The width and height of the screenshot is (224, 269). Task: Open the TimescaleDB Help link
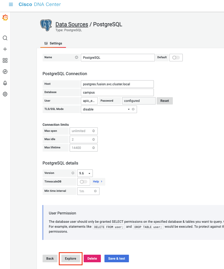click(x=98, y=181)
